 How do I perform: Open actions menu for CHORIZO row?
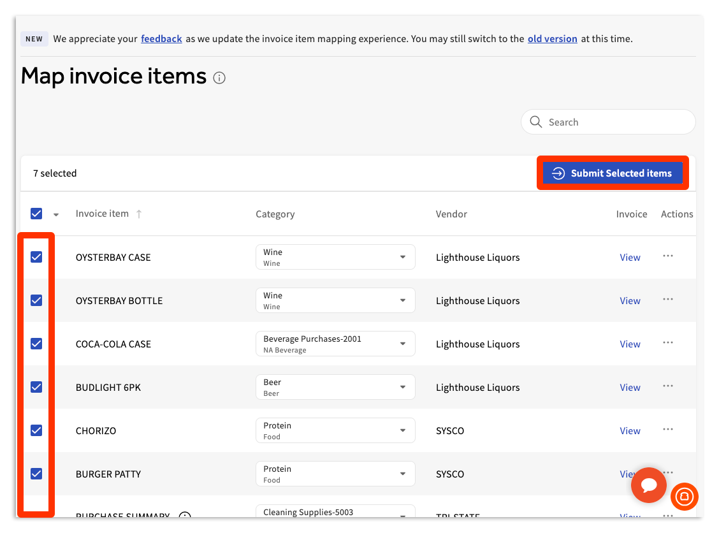click(667, 430)
